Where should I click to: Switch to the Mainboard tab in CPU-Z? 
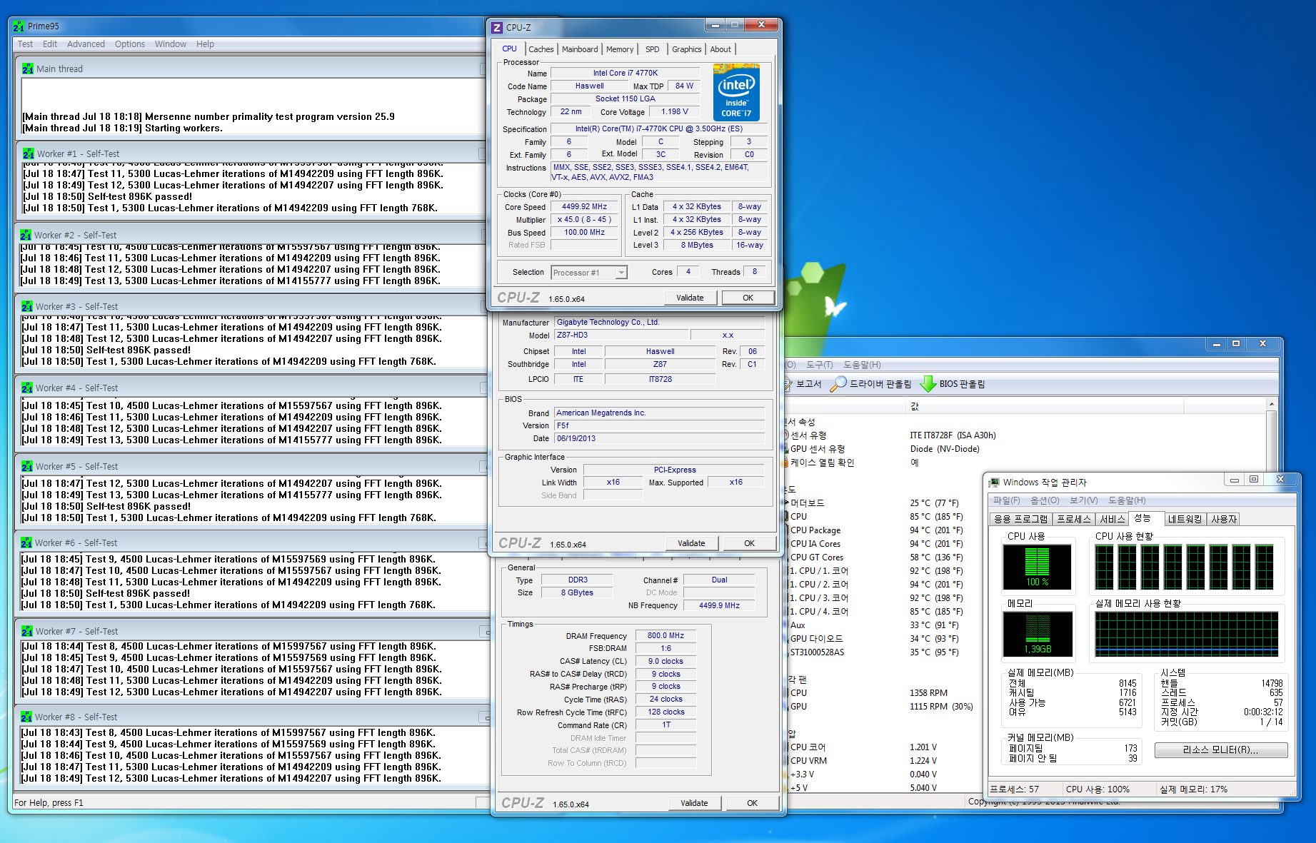(x=580, y=49)
